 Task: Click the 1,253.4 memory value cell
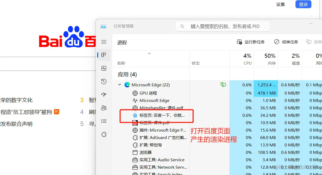click(266, 85)
